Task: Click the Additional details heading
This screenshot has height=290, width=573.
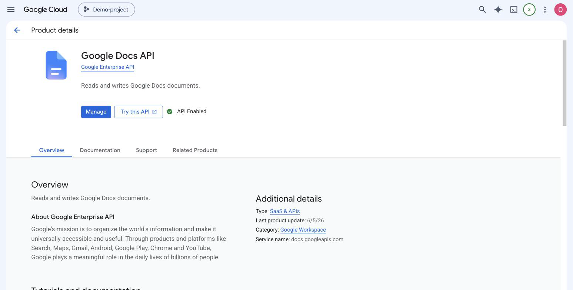Action: (x=289, y=199)
